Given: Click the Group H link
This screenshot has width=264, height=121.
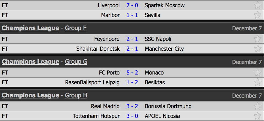Looking at the screenshot, I should [76, 96].
